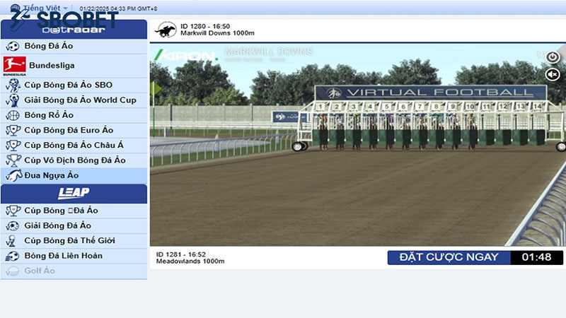Click the Kiron logo in video
The image size is (566, 318).
pyautogui.click(x=185, y=56)
